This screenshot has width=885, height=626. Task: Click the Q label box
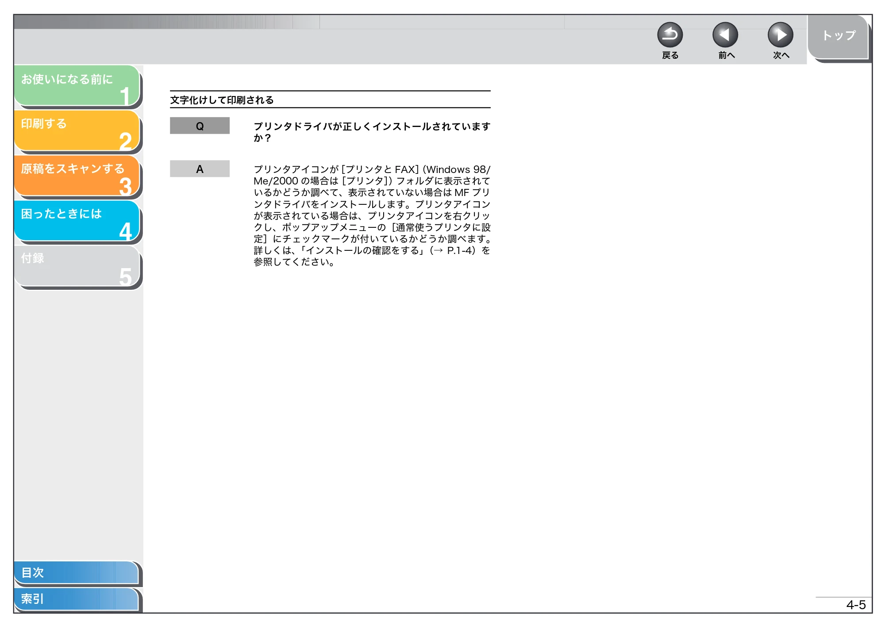click(x=200, y=126)
